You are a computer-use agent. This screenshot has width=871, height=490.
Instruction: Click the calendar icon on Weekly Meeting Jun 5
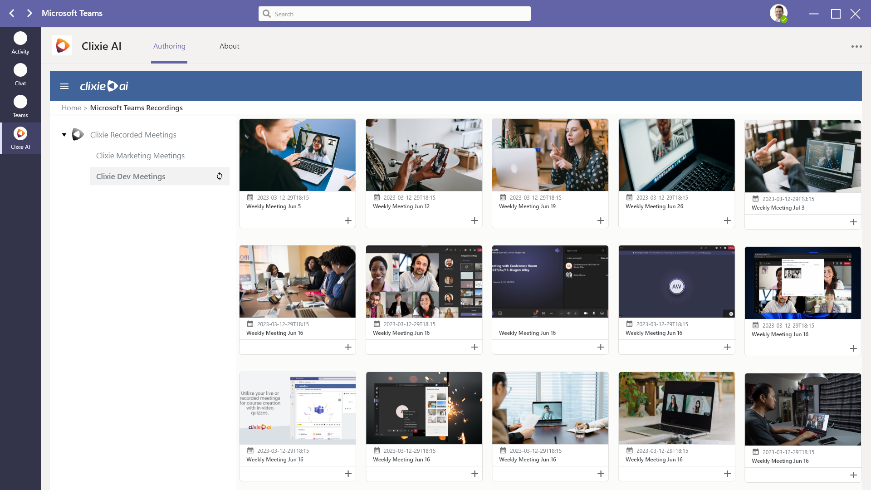250,197
